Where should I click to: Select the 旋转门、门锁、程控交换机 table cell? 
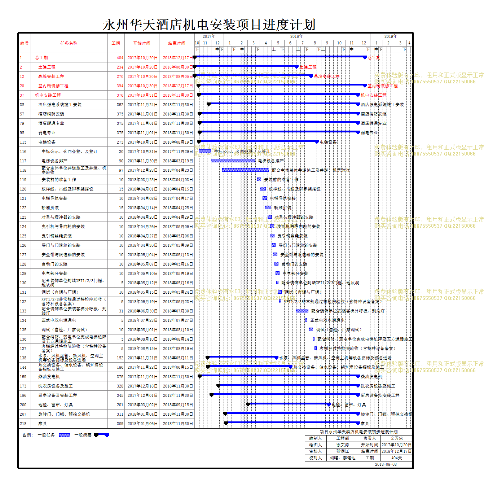coord(69,414)
